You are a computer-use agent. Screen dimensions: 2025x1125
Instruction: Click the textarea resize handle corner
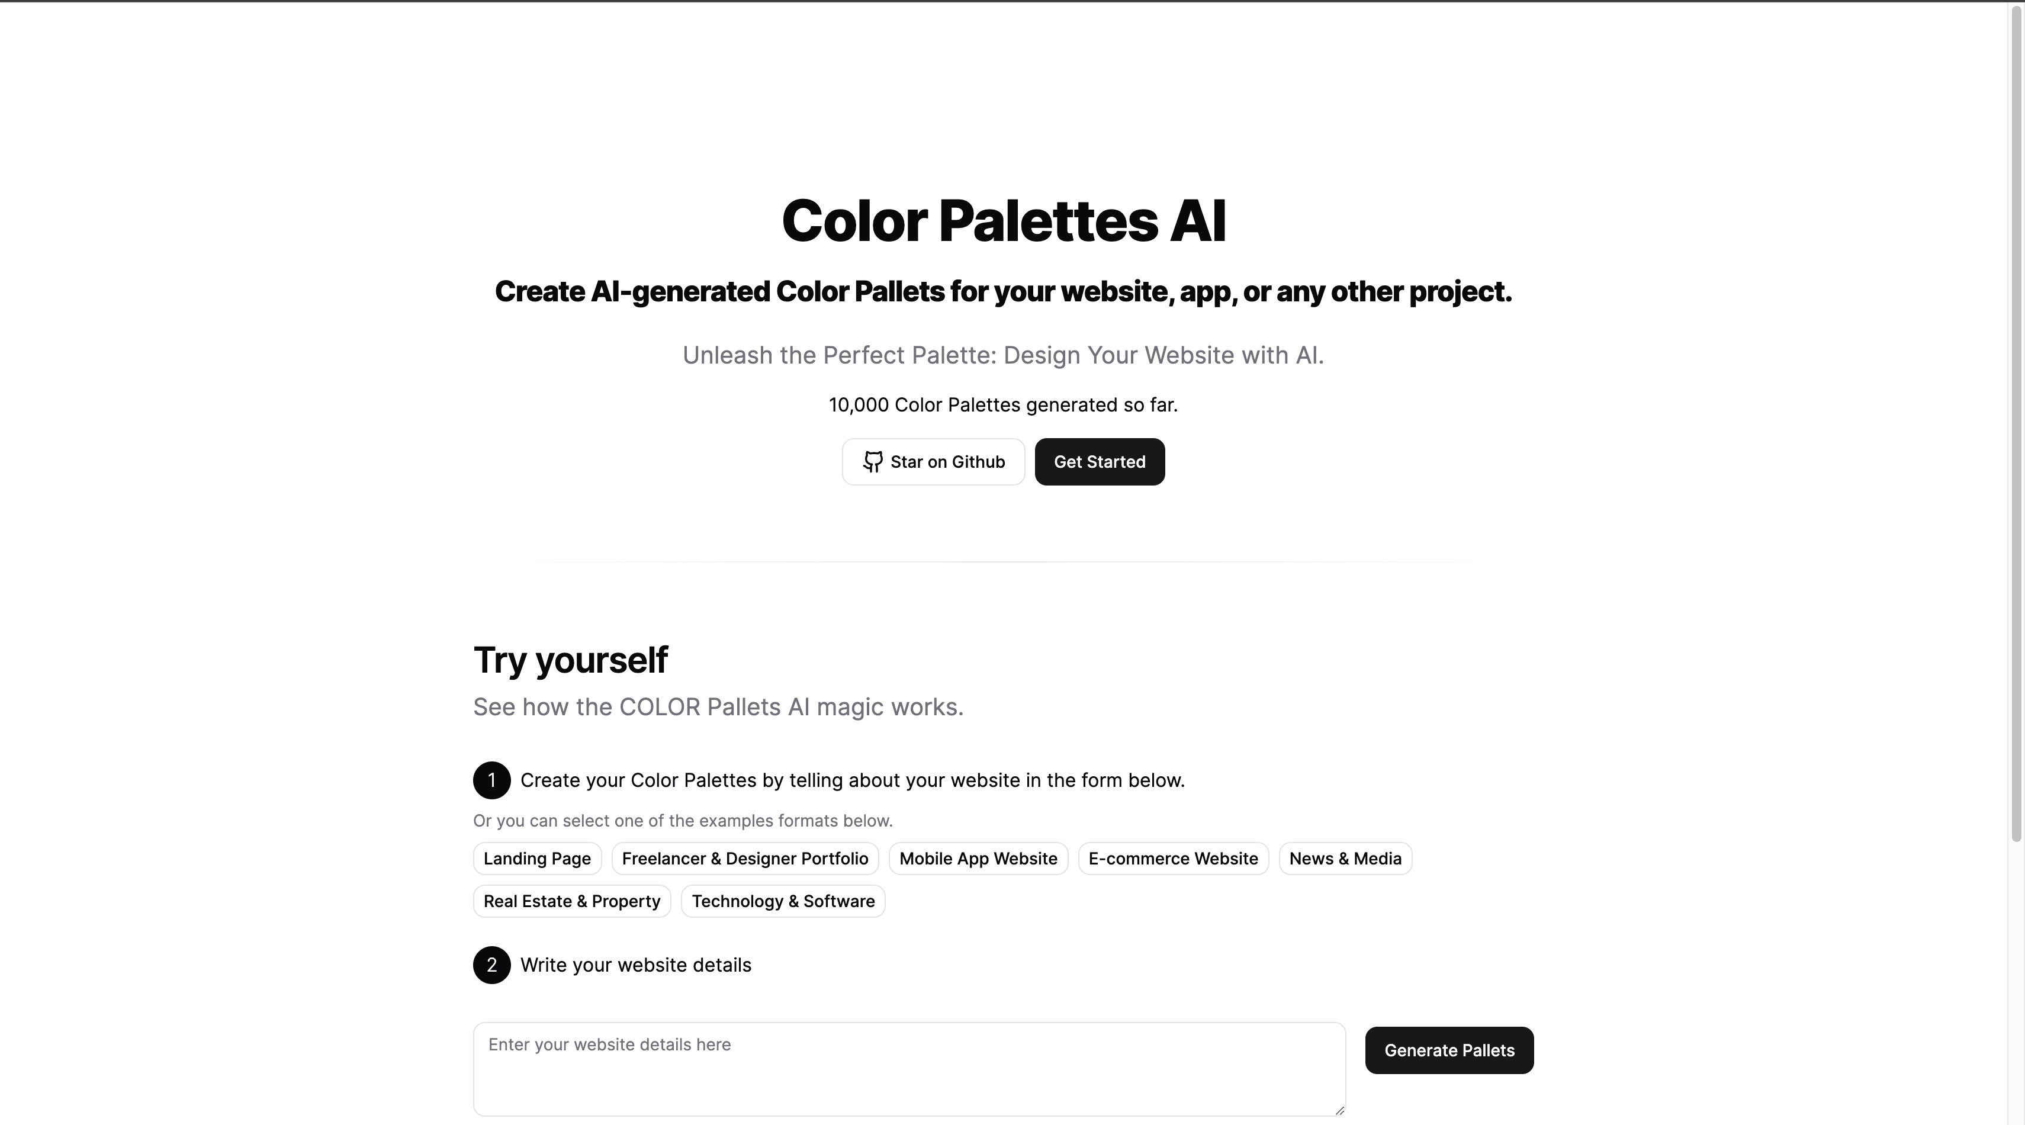(1339, 1110)
